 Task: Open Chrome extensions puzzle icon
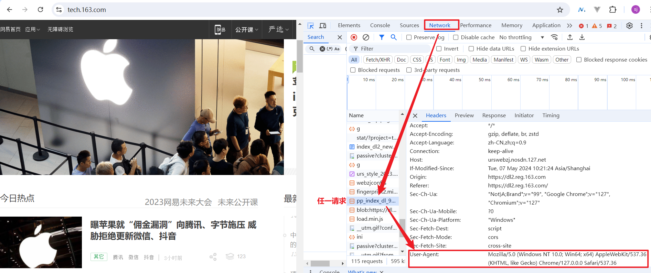pos(612,10)
